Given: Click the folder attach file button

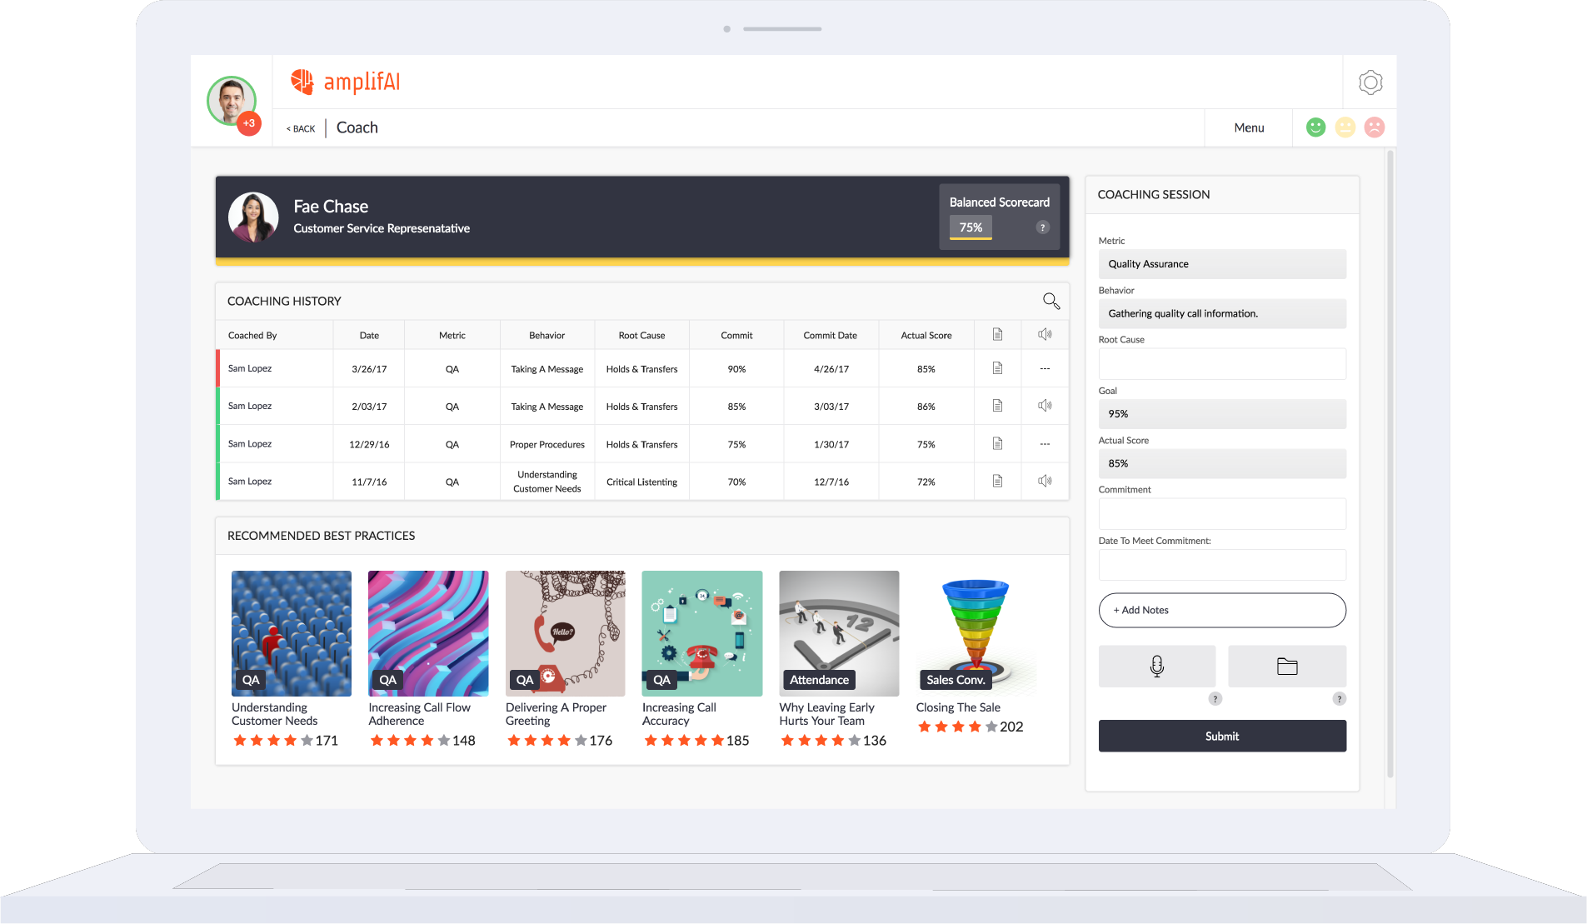Looking at the screenshot, I should click(x=1287, y=666).
